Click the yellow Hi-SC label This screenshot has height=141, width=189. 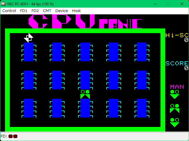pyautogui.click(x=177, y=35)
